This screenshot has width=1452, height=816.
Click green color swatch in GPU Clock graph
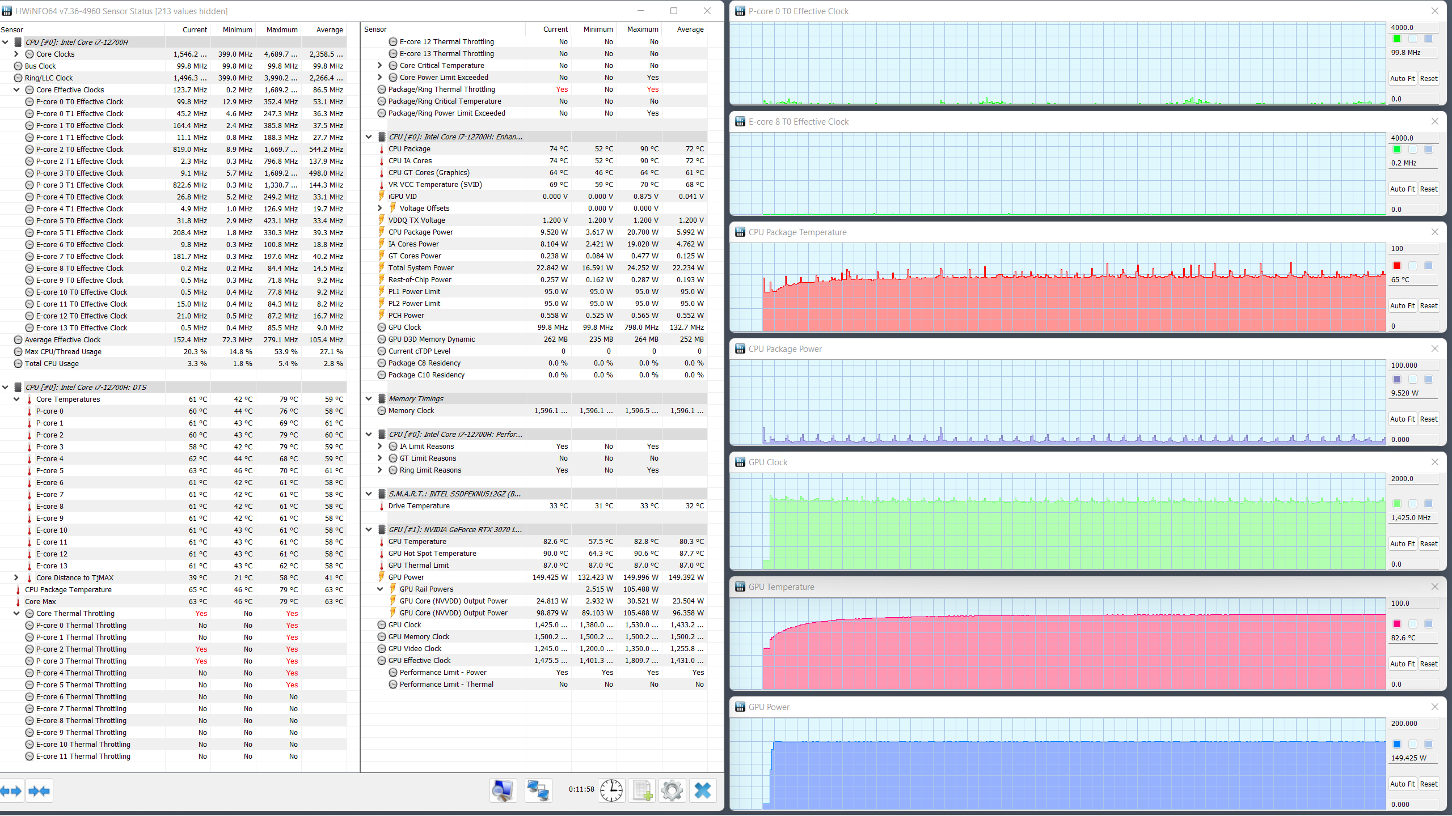pos(1397,504)
